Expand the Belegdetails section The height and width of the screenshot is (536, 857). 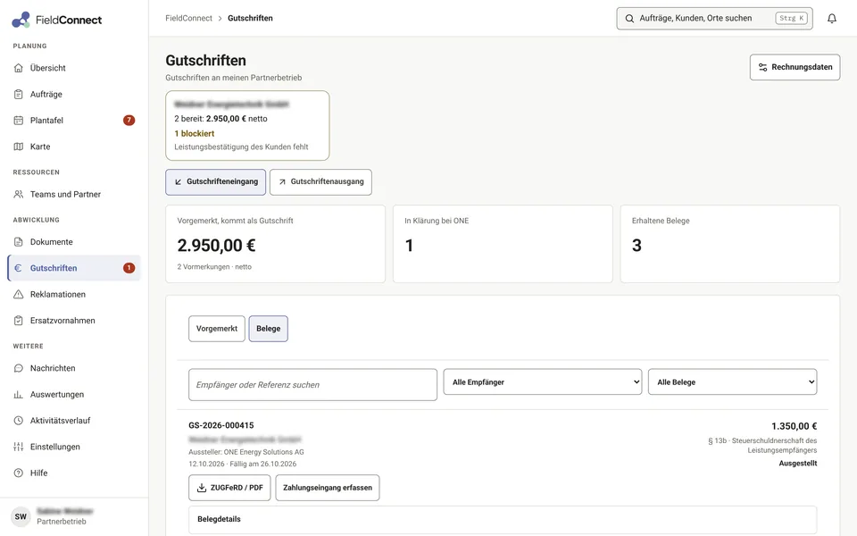[x=503, y=519]
